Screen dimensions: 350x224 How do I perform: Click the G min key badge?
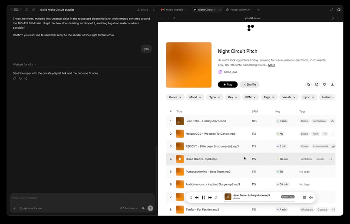(282, 121)
